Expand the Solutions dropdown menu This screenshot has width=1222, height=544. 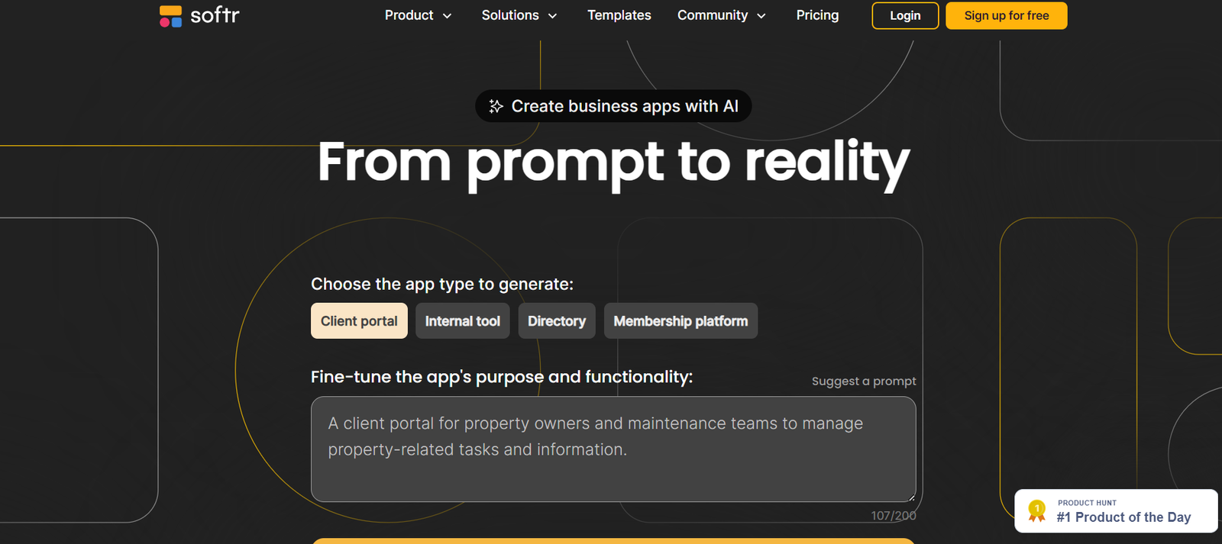coord(519,15)
